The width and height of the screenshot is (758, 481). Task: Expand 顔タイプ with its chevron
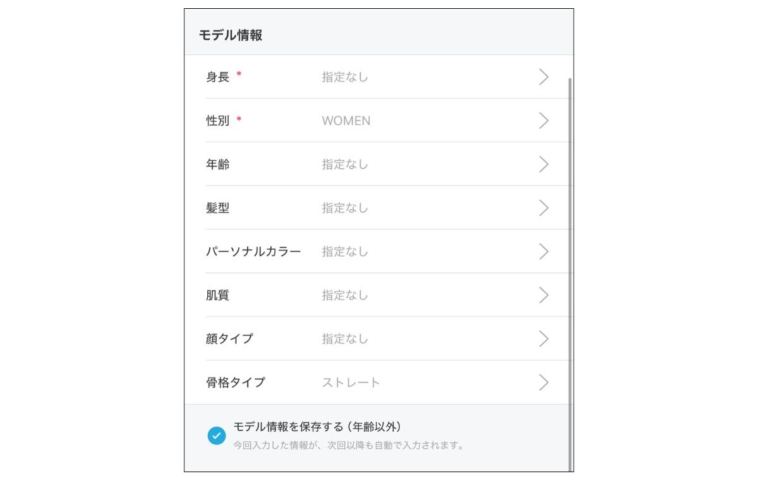(543, 339)
